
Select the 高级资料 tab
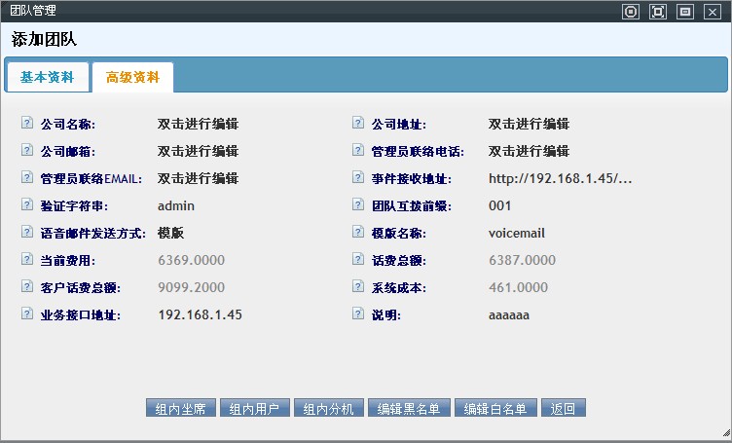click(x=132, y=77)
